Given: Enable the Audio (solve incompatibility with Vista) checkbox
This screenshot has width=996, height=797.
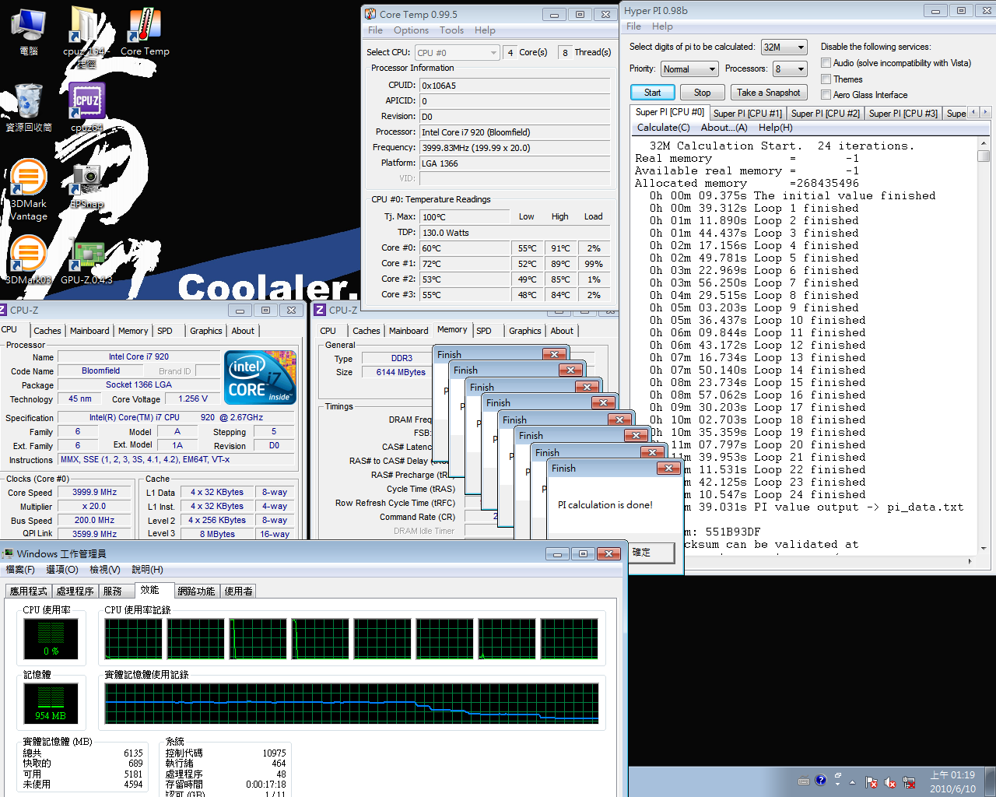Looking at the screenshot, I should (826, 63).
